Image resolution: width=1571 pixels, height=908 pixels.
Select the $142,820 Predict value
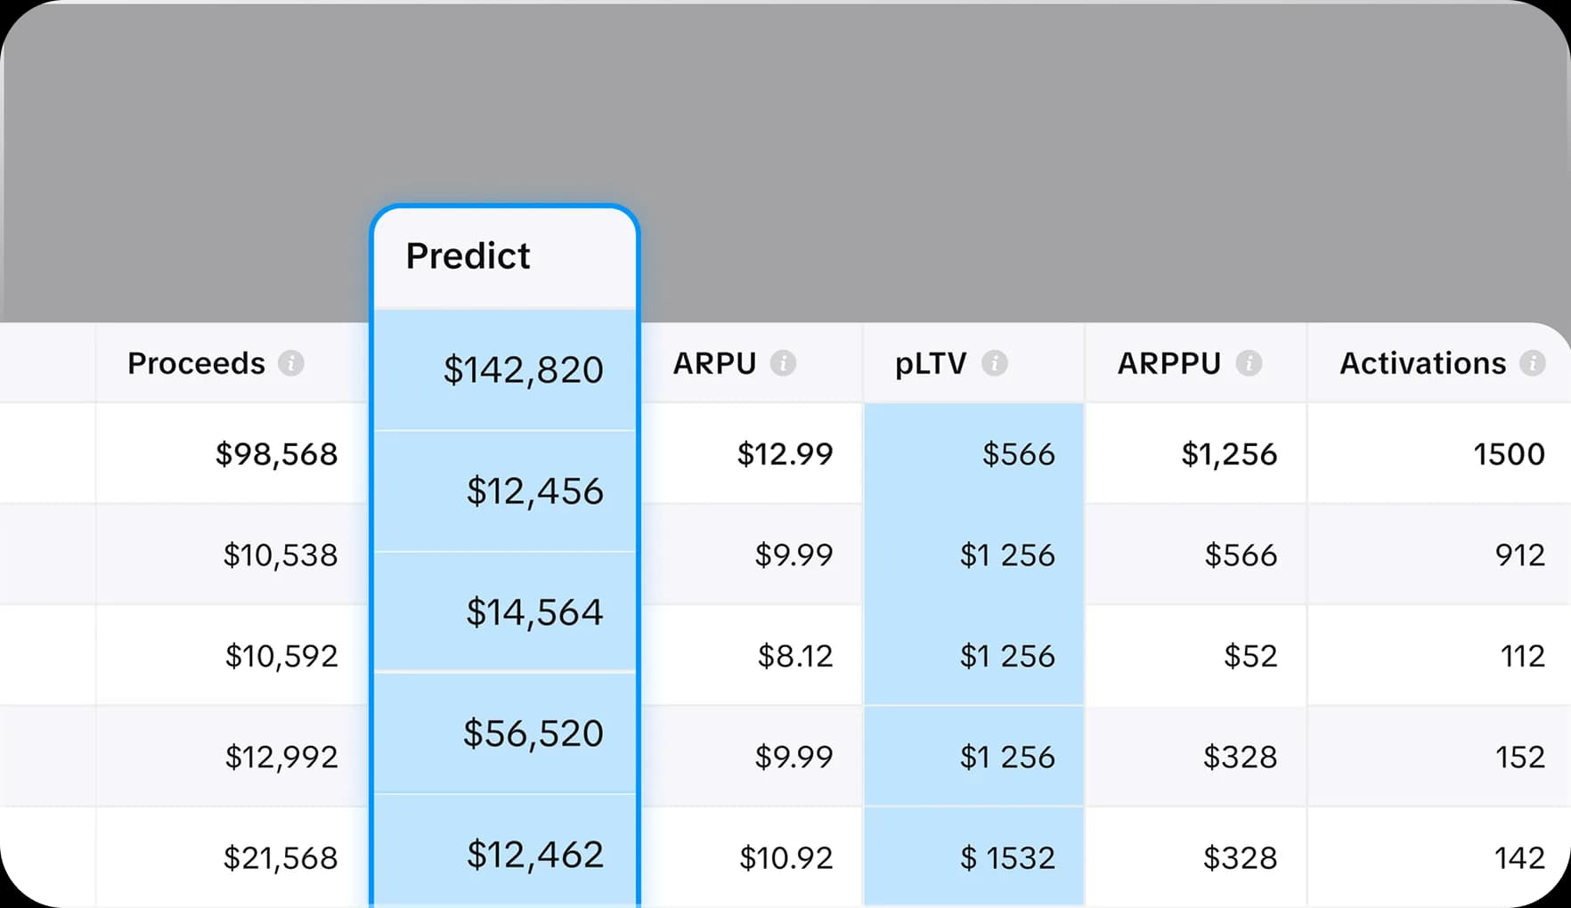coord(524,370)
